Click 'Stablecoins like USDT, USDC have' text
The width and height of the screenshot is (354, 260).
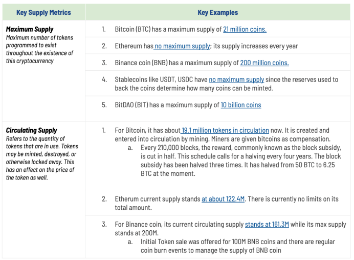point(161,79)
